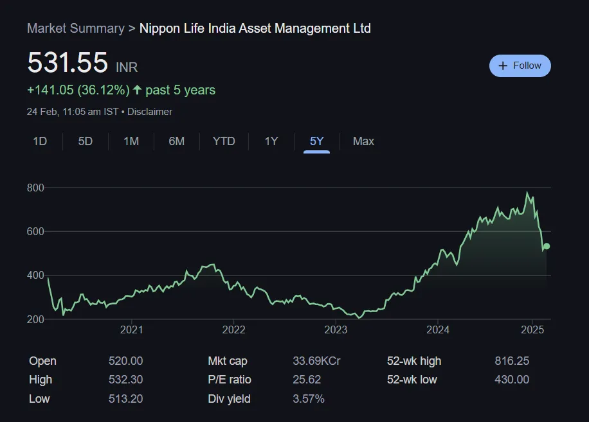Click the 'P/E ratio' label
The width and height of the screenshot is (589, 422).
(229, 380)
